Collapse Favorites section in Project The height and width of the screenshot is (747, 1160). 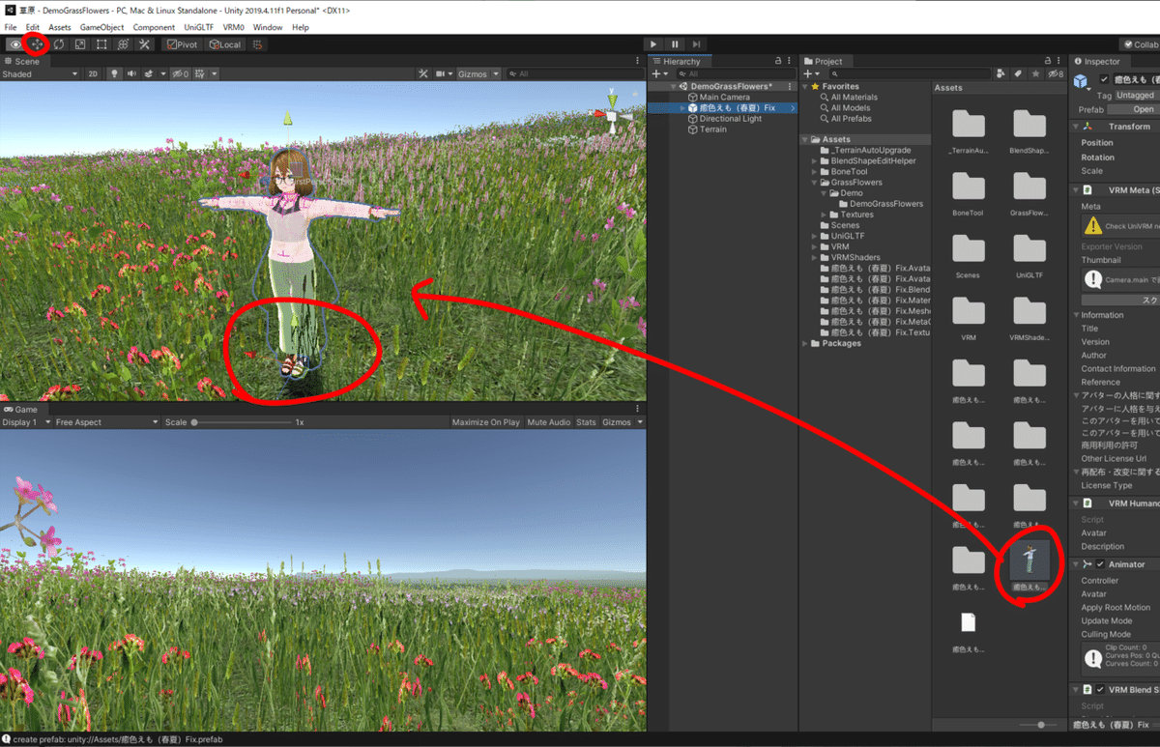click(805, 87)
